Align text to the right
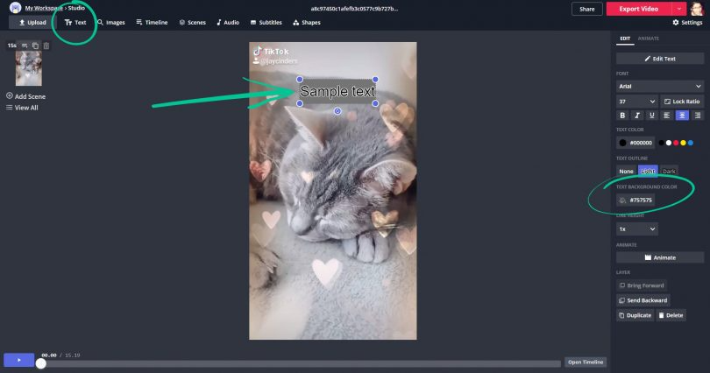The image size is (710, 373). click(696, 115)
